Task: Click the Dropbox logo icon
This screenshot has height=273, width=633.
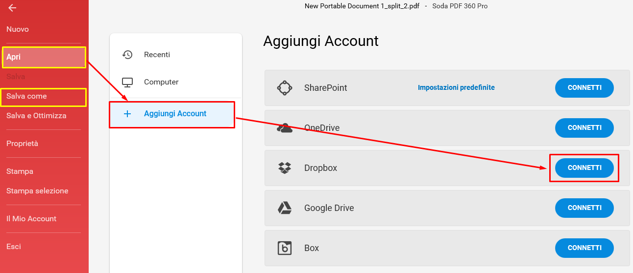Action: (285, 168)
